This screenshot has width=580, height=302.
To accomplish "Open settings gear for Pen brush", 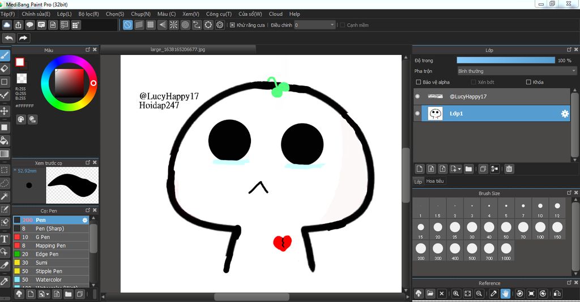I will (85, 220).
